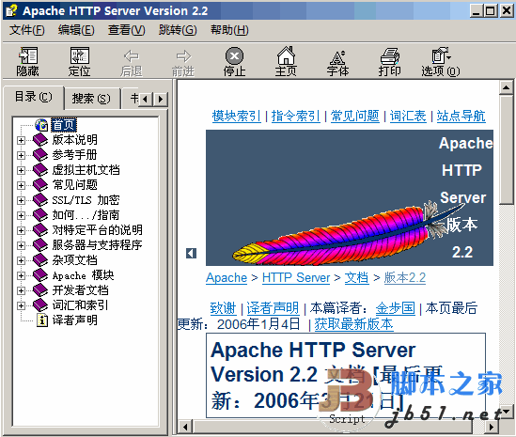Expand the 参考手册 tree node
The height and width of the screenshot is (437, 516).
click(x=21, y=155)
